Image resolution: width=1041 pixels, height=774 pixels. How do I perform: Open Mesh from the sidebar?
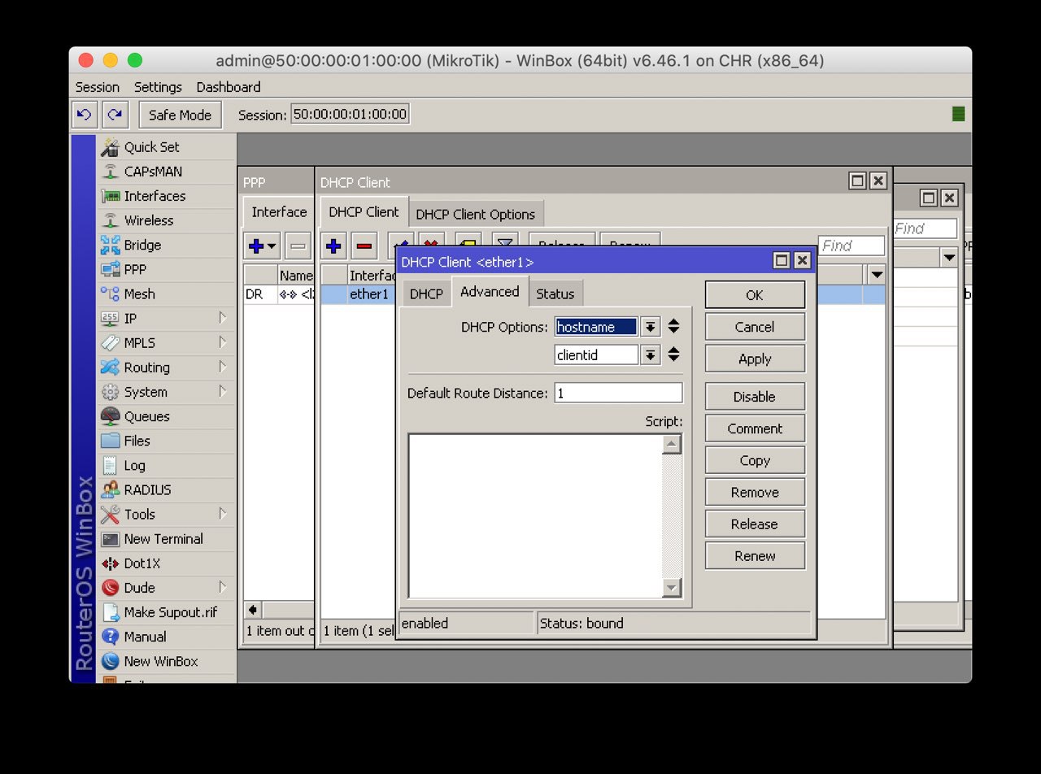[139, 294]
